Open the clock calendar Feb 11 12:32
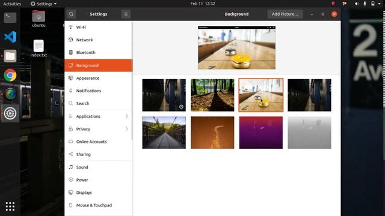385x216 pixels. pos(203,4)
